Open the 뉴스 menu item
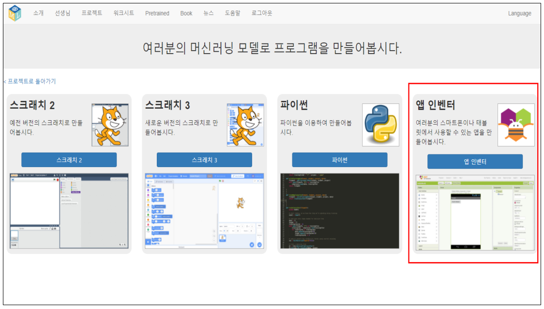The width and height of the screenshot is (544, 309). 209,13
